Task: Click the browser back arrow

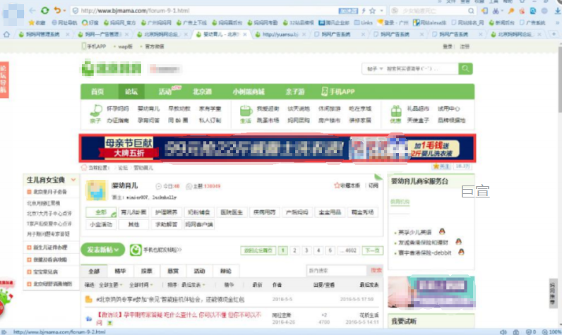Action: click(x=32, y=11)
